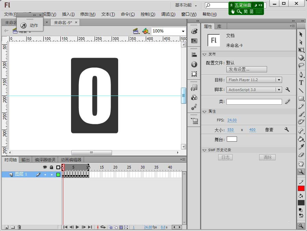The image size is (307, 231).
Task: Open the 修改(M) menu
Action: tap(88, 14)
